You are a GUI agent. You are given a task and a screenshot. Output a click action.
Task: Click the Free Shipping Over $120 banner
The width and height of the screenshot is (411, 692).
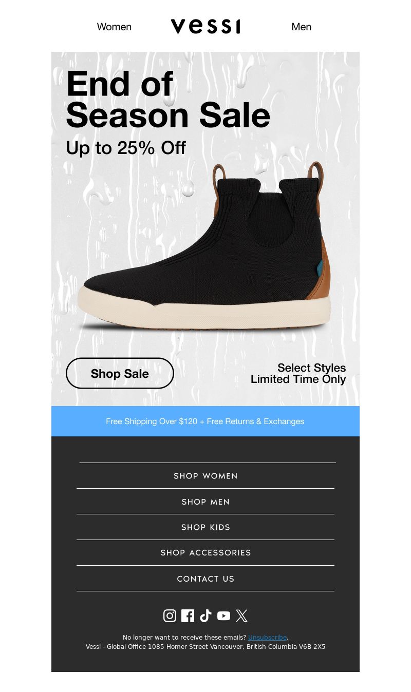(x=206, y=421)
